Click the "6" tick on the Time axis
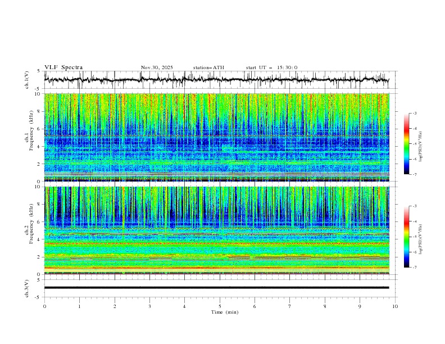The height and width of the screenshot is (344, 445). click(255, 306)
